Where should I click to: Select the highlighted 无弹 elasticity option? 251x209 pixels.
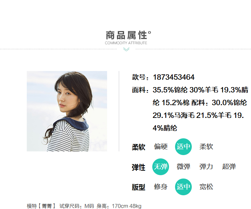coord(161,167)
